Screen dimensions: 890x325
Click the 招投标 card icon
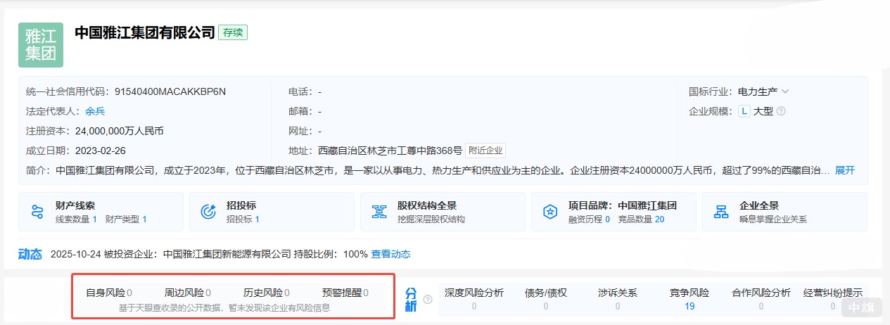[209, 212]
